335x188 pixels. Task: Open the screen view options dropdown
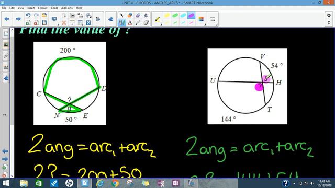click(x=54, y=19)
